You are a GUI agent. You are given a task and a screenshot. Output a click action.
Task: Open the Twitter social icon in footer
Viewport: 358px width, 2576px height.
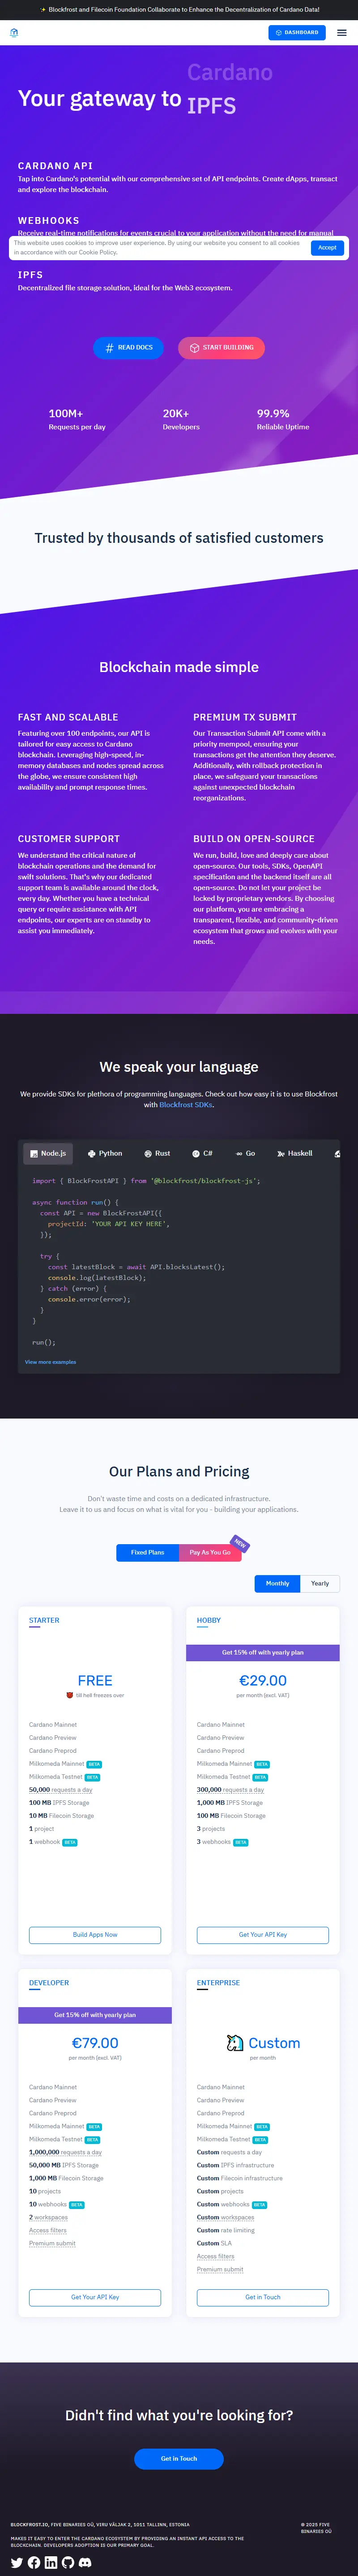tap(17, 2563)
